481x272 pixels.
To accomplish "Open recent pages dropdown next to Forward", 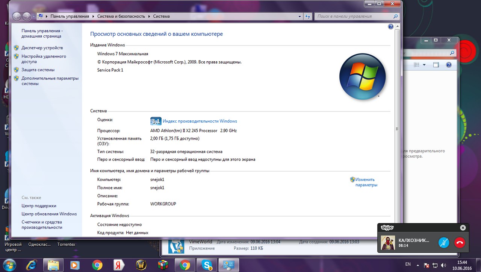I will click(33, 17).
